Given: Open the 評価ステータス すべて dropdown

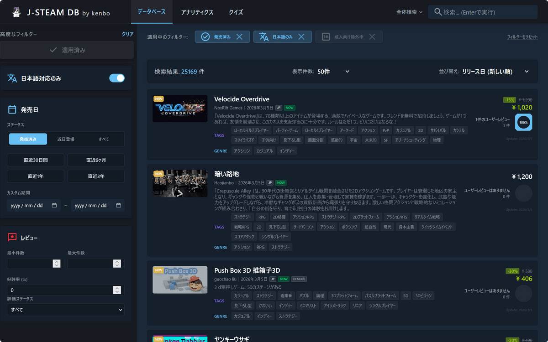Looking at the screenshot, I should point(66,310).
